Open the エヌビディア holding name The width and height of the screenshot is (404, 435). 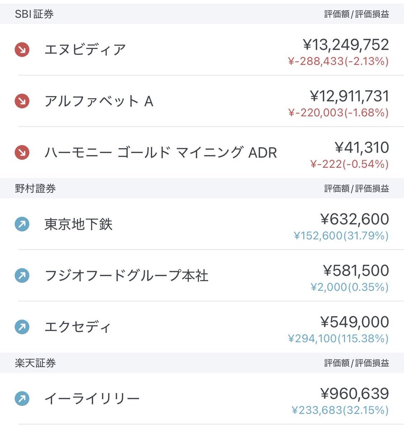coord(85,50)
